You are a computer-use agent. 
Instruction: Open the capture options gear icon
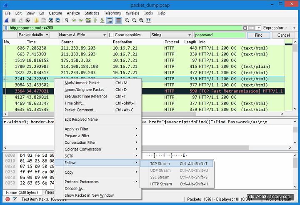28,20
